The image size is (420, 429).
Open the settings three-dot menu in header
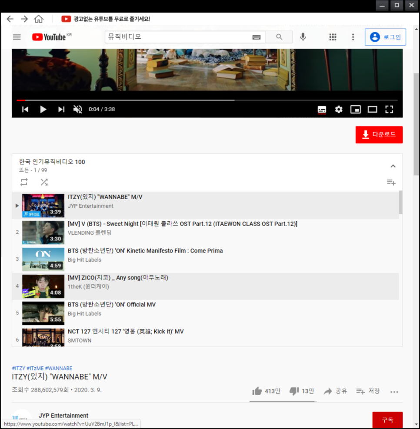[353, 37]
